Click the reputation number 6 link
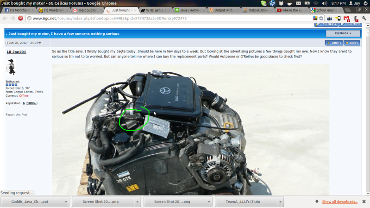Screen dimensions: 370x208 pos(24,103)
